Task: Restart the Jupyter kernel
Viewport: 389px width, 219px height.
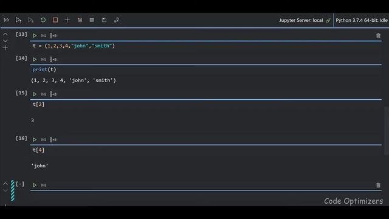Action: click(x=43, y=20)
